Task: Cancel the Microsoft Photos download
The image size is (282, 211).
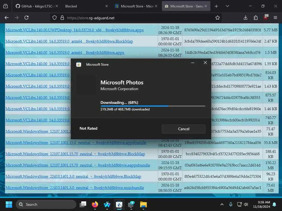Action: tap(184, 129)
